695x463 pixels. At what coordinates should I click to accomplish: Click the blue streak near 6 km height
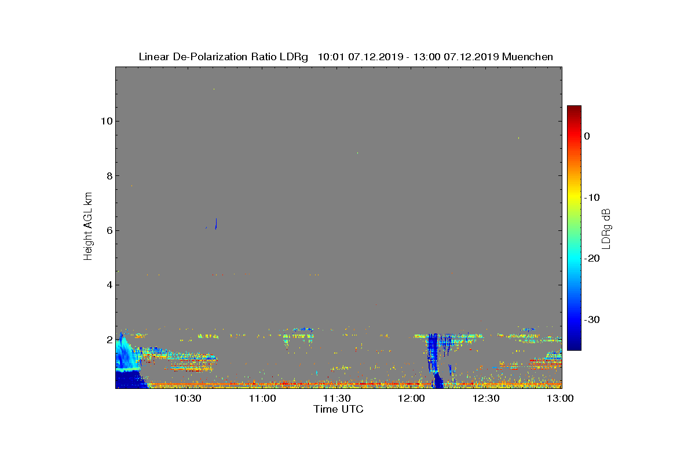(x=216, y=224)
